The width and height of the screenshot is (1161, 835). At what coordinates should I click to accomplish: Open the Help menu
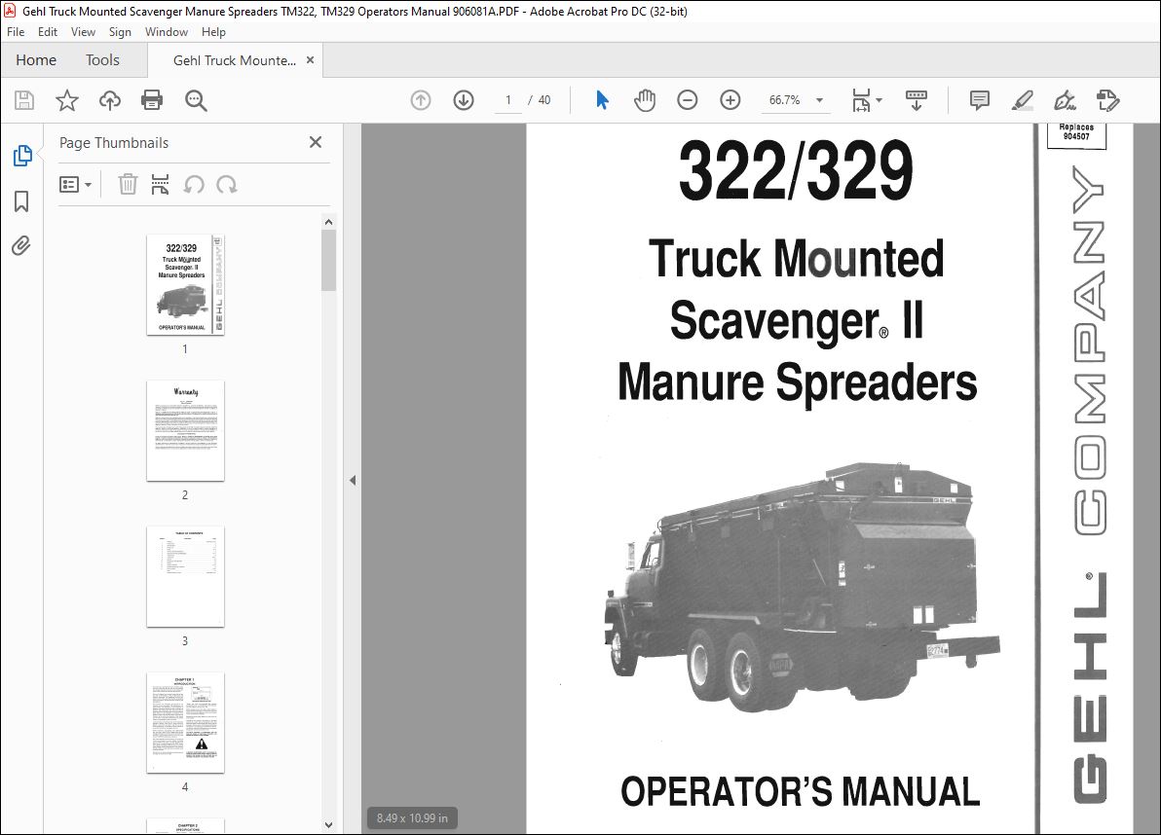tap(213, 32)
